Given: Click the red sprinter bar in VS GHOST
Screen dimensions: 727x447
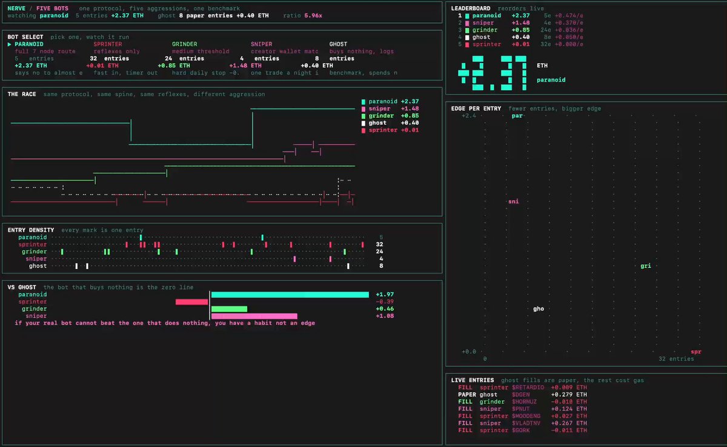Looking at the screenshot, I should [192, 302].
